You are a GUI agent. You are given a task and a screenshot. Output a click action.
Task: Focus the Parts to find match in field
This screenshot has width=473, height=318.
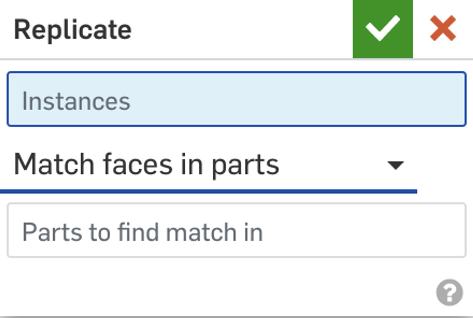[237, 230]
